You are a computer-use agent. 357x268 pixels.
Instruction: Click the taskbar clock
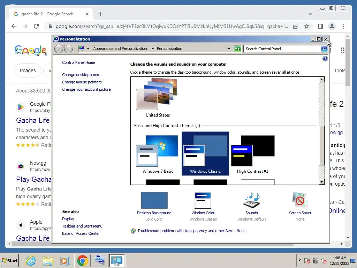pos(339,260)
